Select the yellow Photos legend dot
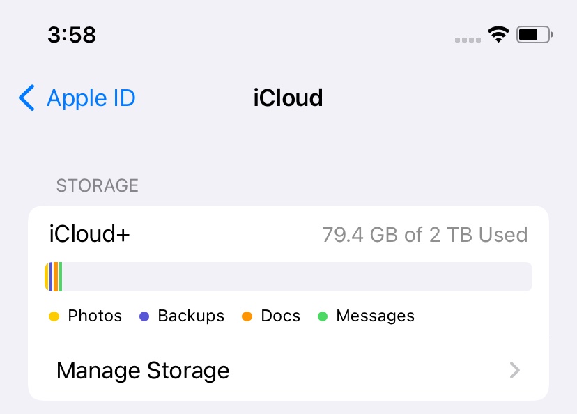This screenshot has height=414, width=577. 54,316
